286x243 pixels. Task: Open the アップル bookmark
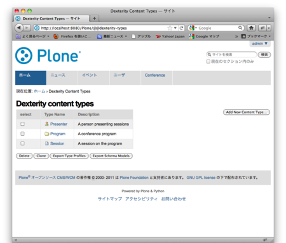point(141,36)
